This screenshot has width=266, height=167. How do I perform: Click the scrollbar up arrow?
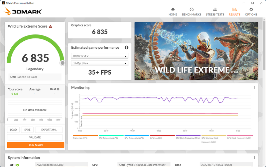pyautogui.click(x=264, y=19)
